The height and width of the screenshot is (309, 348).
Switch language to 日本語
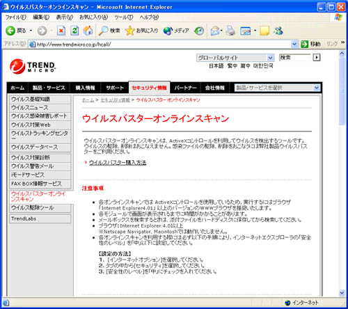coord(216,66)
